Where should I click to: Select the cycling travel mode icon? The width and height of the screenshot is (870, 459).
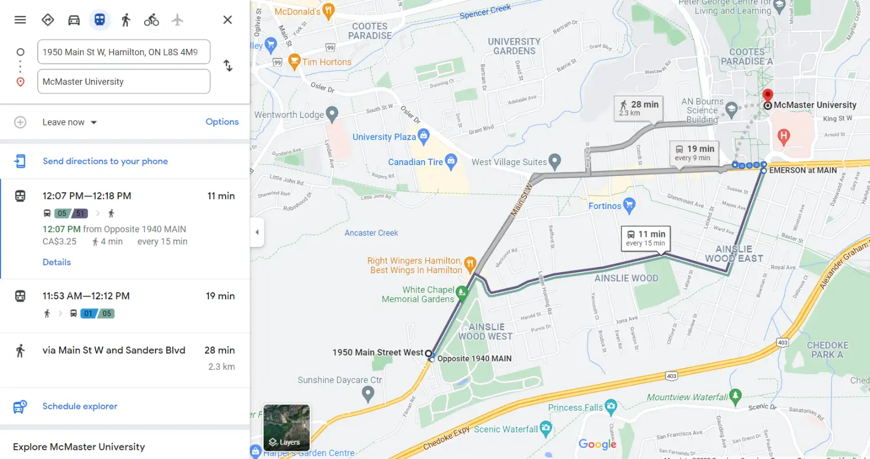(x=151, y=20)
